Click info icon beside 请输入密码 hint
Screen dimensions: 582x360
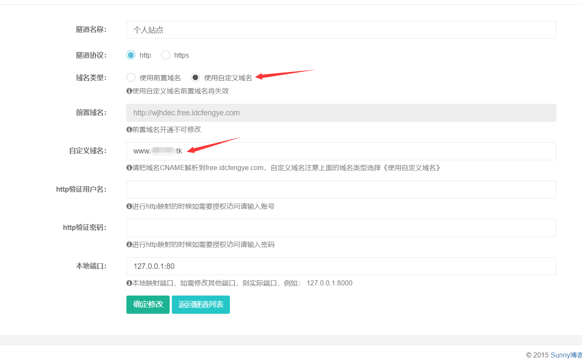[x=129, y=245]
